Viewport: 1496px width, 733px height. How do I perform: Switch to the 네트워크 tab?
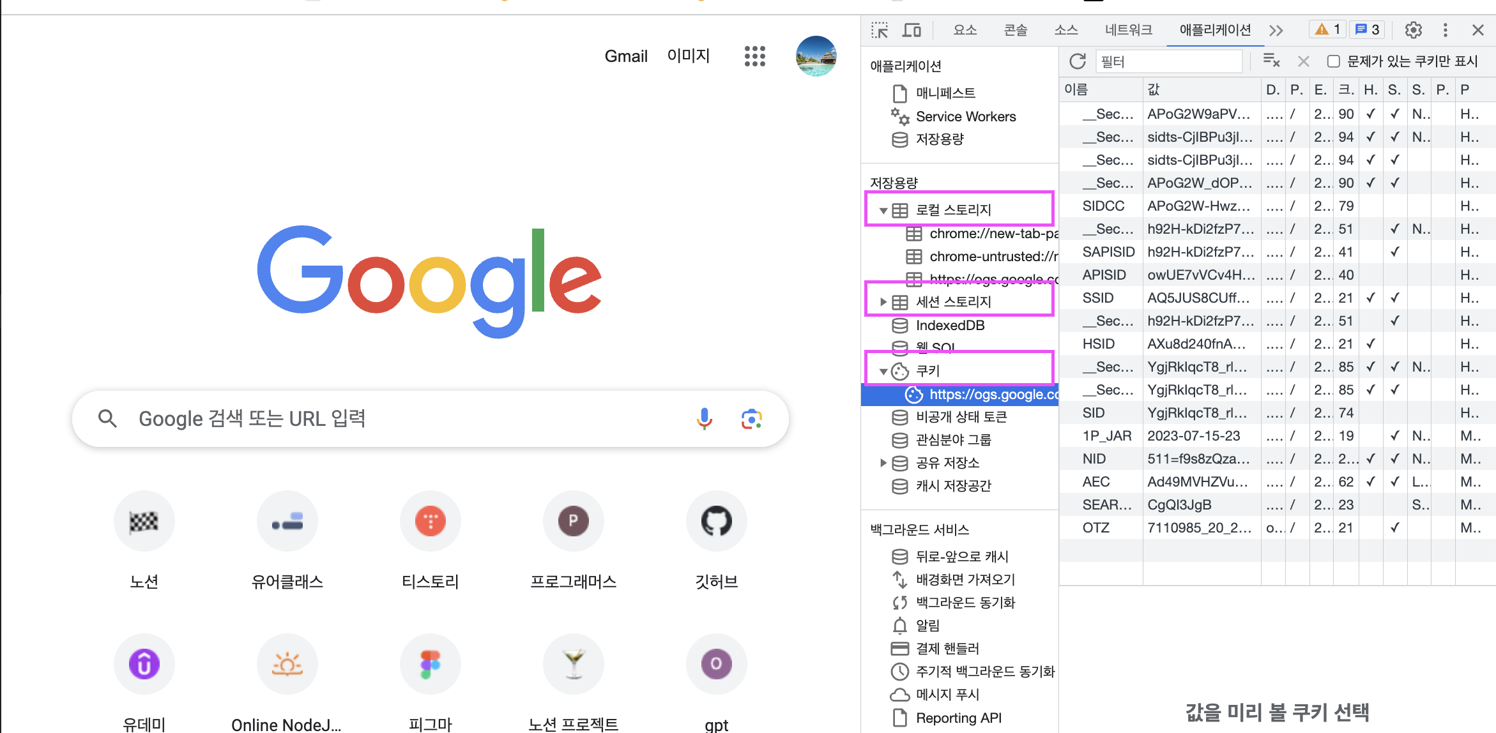click(x=1129, y=30)
